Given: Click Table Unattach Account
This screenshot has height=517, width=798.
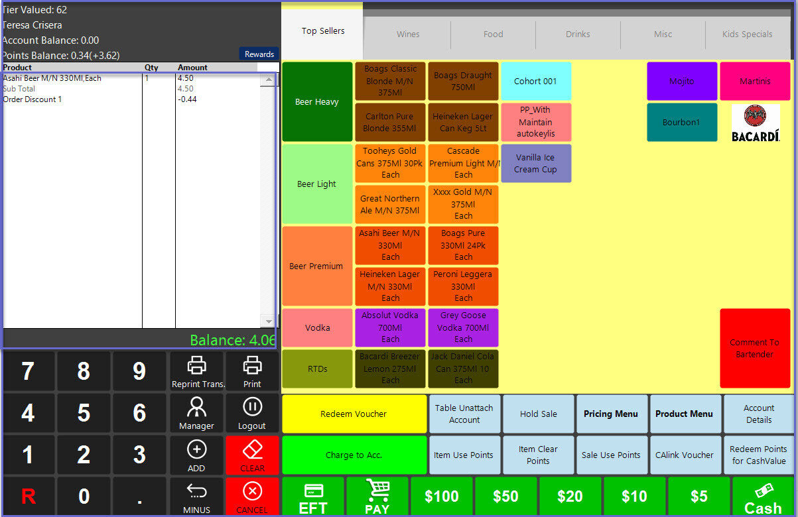Looking at the screenshot, I should 464,414.
